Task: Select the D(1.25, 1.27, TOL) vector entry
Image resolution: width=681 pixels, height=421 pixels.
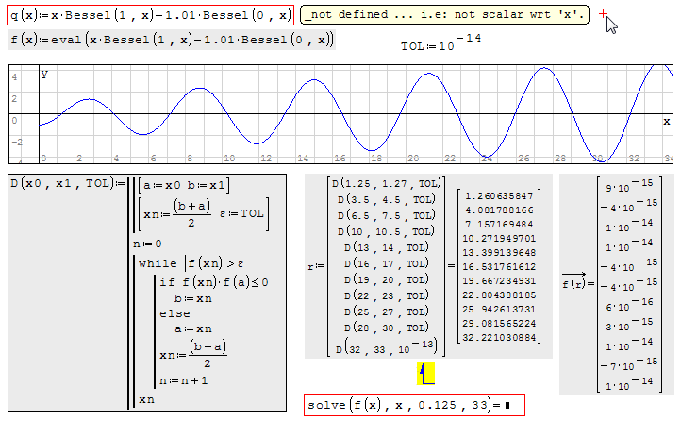Action: click(x=385, y=183)
